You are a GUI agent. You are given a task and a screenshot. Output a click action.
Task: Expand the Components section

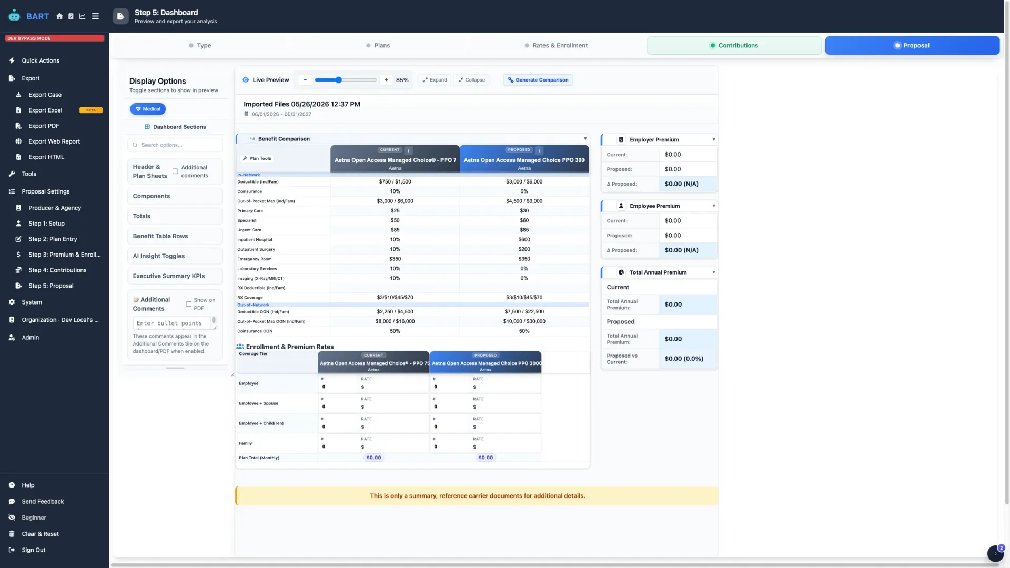click(x=175, y=196)
